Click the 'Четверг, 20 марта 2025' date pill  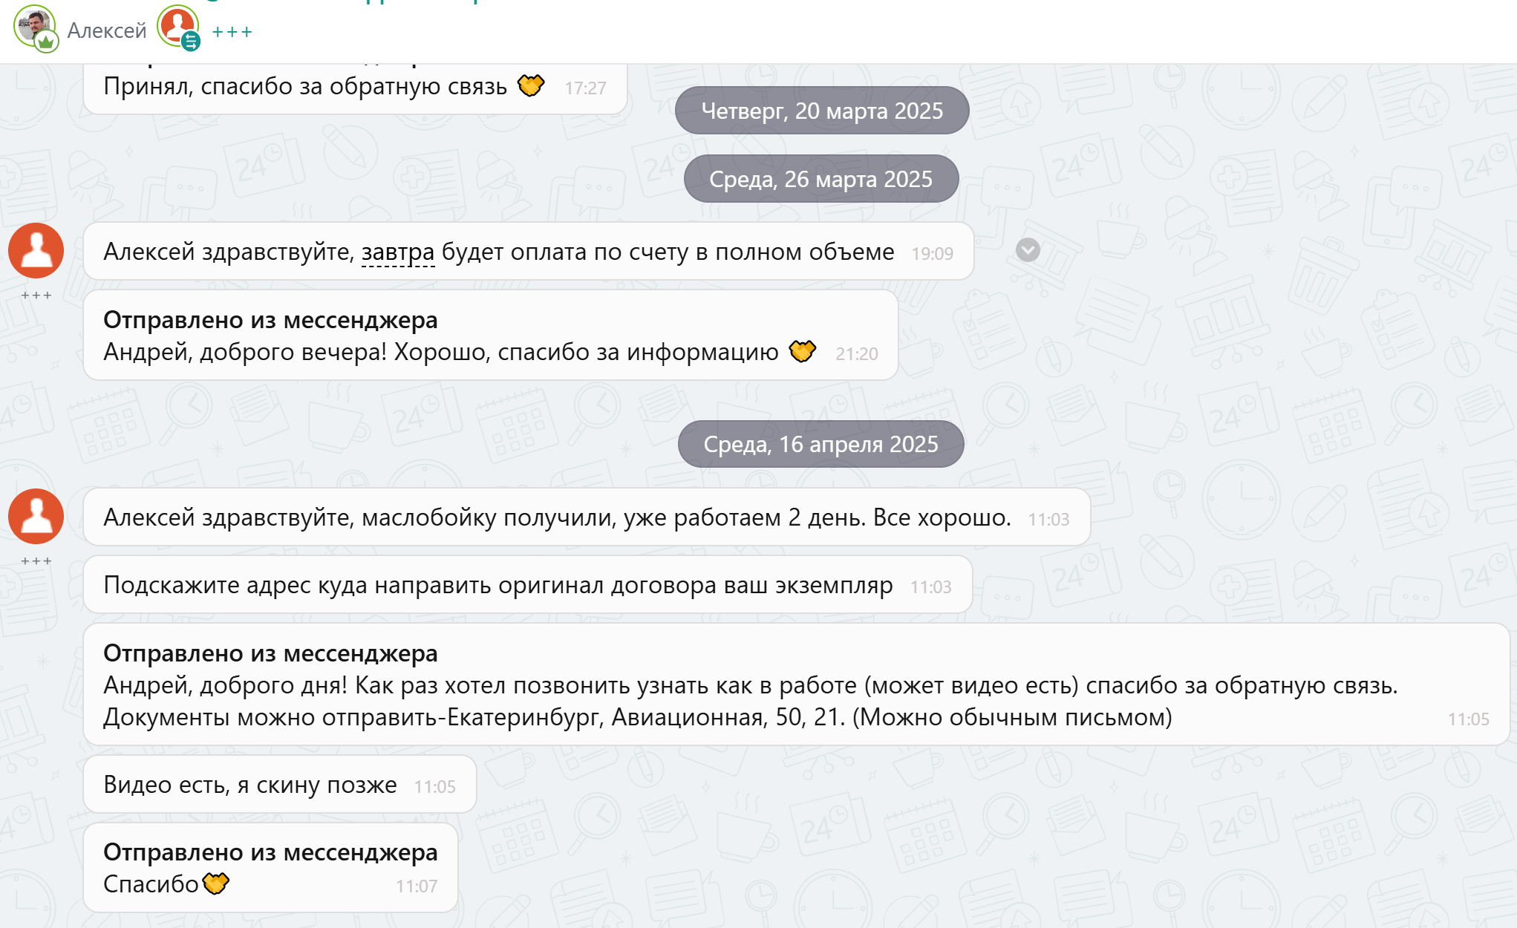[821, 111]
